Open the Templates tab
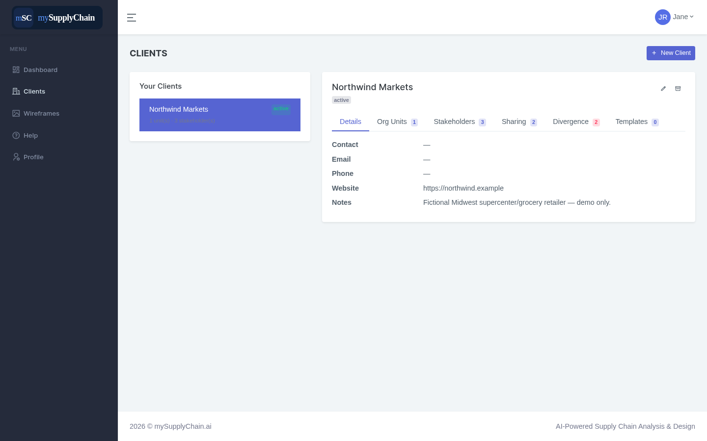The image size is (707, 441). [x=637, y=122]
